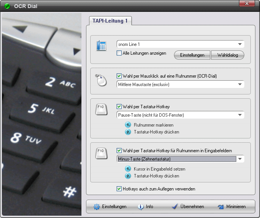Select the 'TAPI-Leitung 1' tab
Viewport: 260px width, 218px height.
tap(110, 21)
